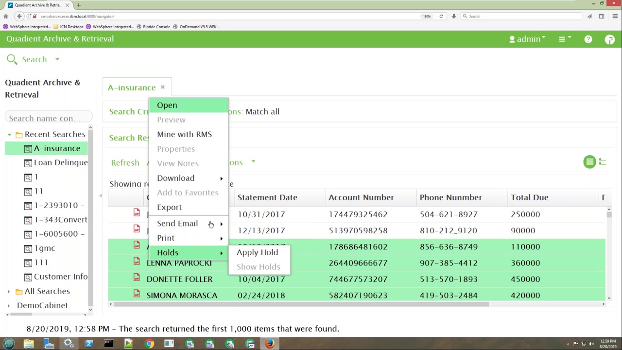Open the 1-343Convert saved search

coord(56,219)
